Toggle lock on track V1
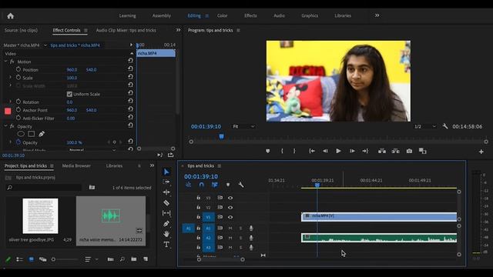The image size is (493, 277). point(199,217)
